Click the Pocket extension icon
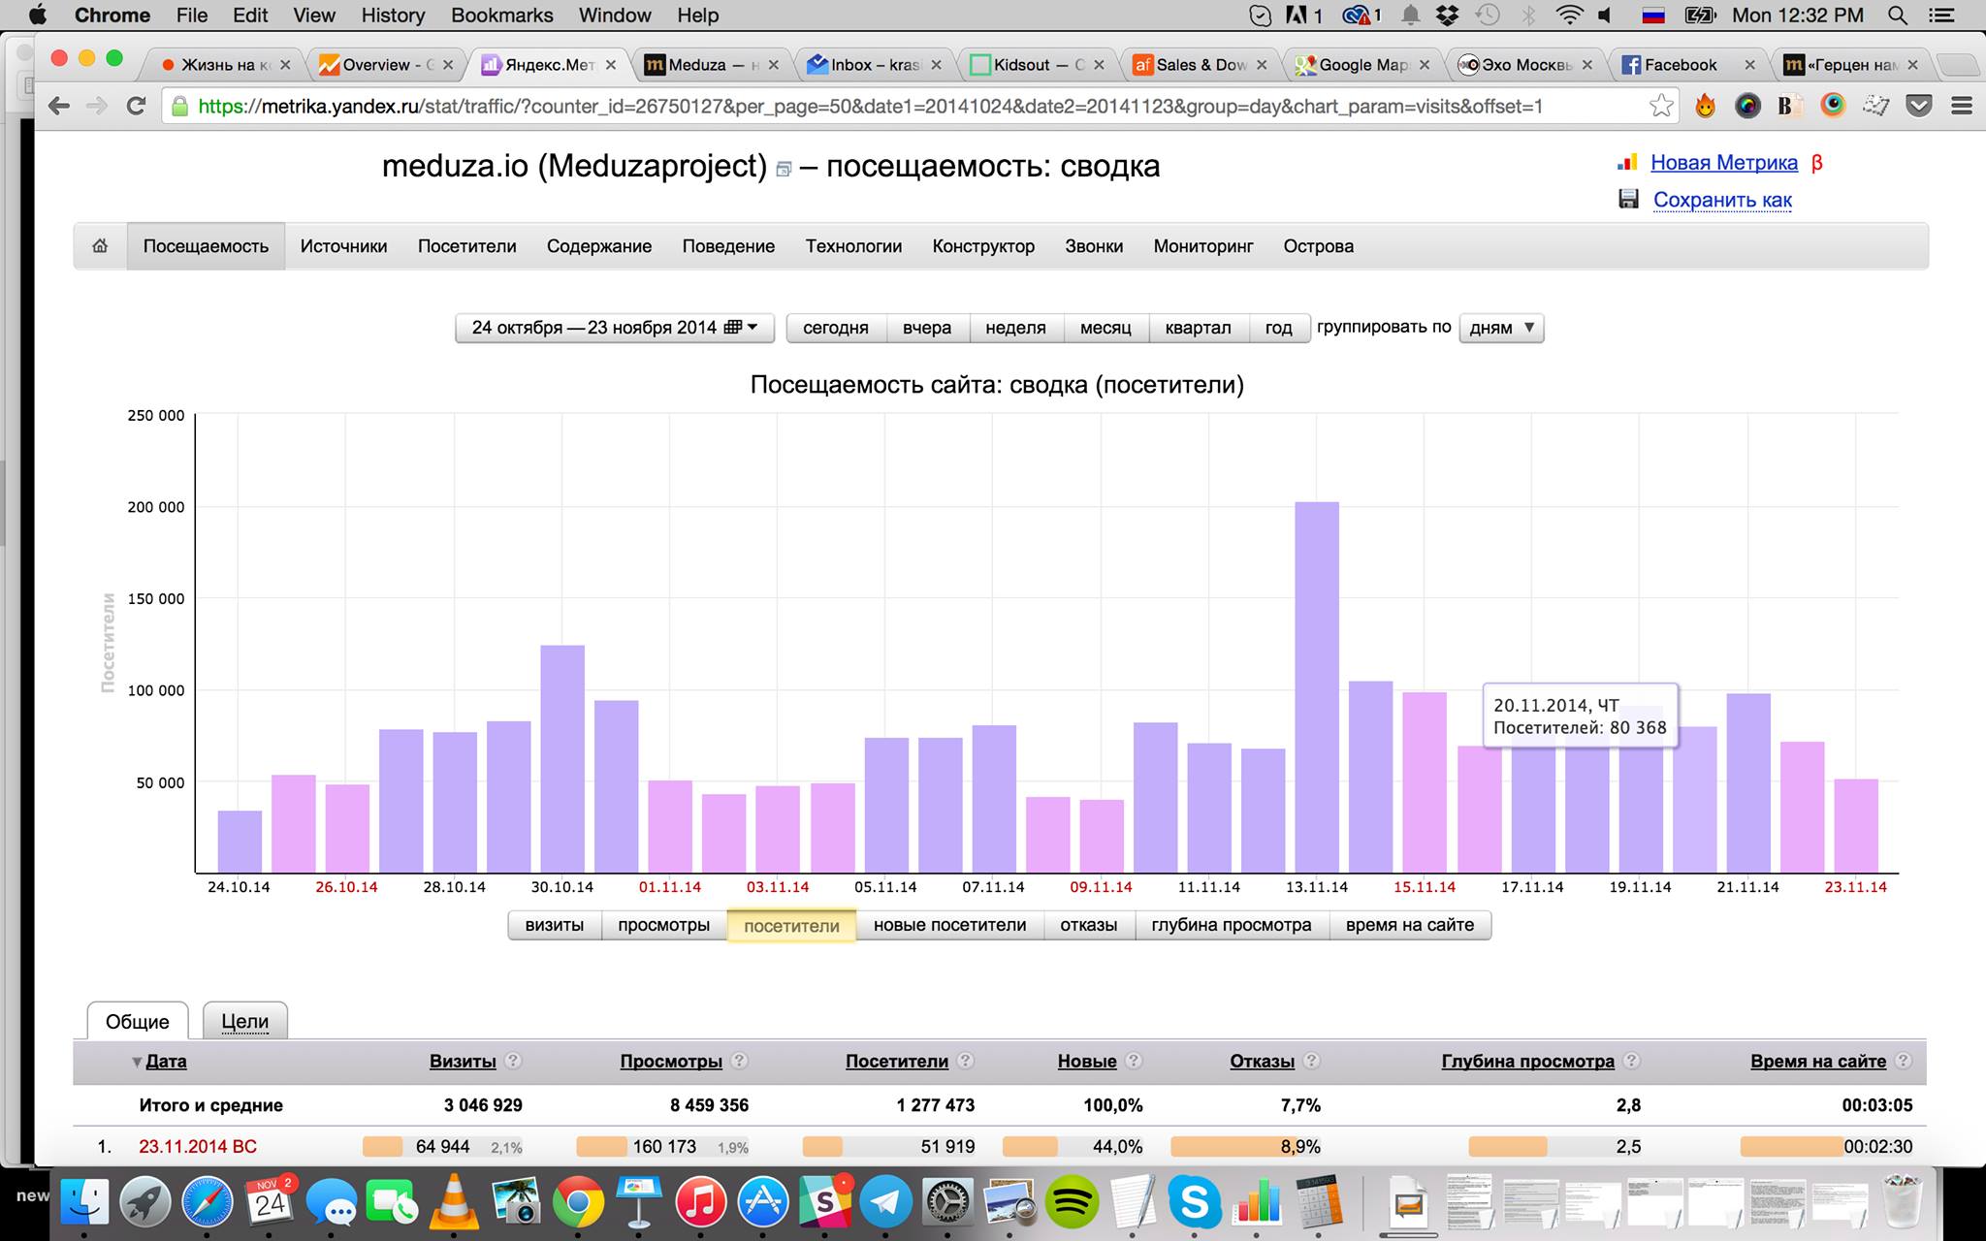The height and width of the screenshot is (1241, 1986). pos(1919,106)
